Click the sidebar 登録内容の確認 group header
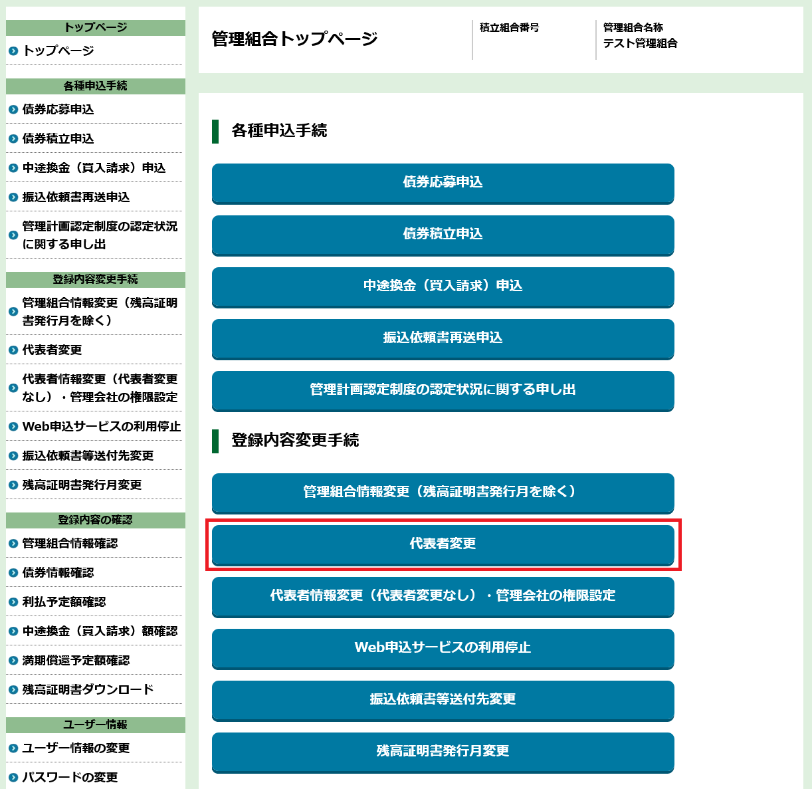This screenshot has height=789, width=812. pyautogui.click(x=96, y=520)
